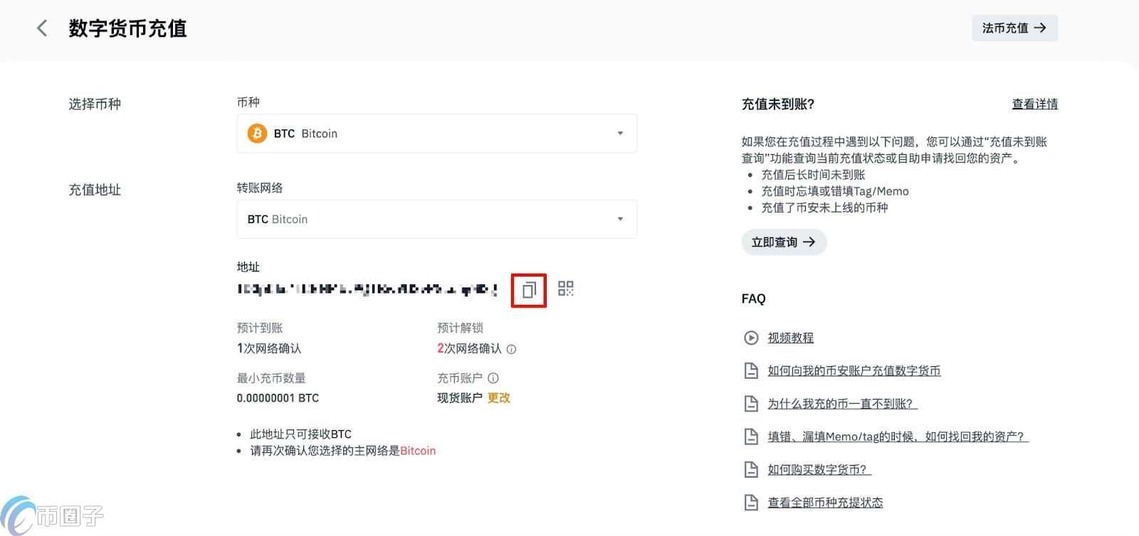Open the 转账网络 network dropdown
1139x536 pixels.
pyautogui.click(x=436, y=219)
